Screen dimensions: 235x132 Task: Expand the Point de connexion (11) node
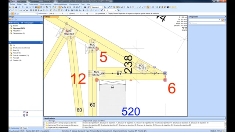pyautogui.click(x=9, y=55)
